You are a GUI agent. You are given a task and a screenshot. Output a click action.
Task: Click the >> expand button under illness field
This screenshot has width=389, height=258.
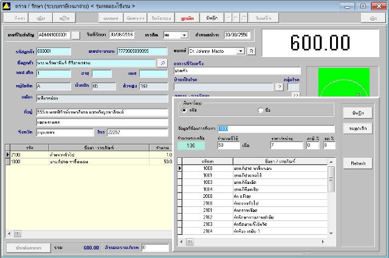tap(296, 95)
